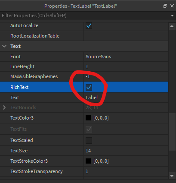Expand the TextBounds property
The width and height of the screenshot is (176, 183).
click(4, 107)
